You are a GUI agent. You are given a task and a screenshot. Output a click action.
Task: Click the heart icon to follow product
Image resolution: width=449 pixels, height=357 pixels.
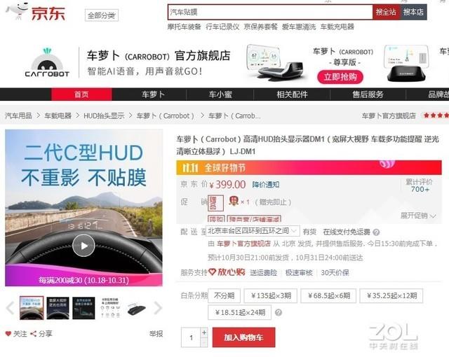(x=8, y=334)
